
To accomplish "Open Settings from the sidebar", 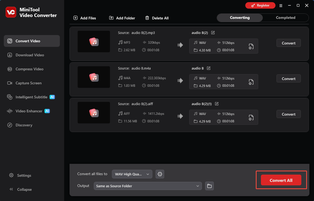I will 20,175.
